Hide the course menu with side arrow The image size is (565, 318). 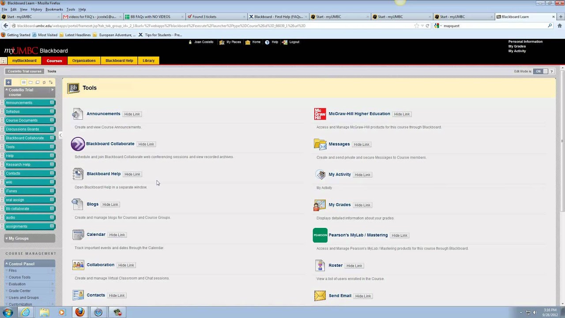coord(60,135)
